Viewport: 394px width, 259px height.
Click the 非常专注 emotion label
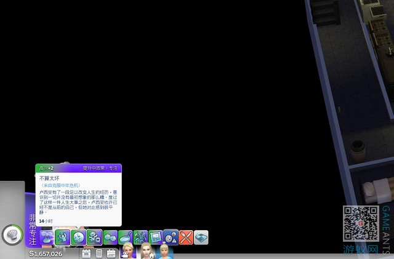point(33,229)
